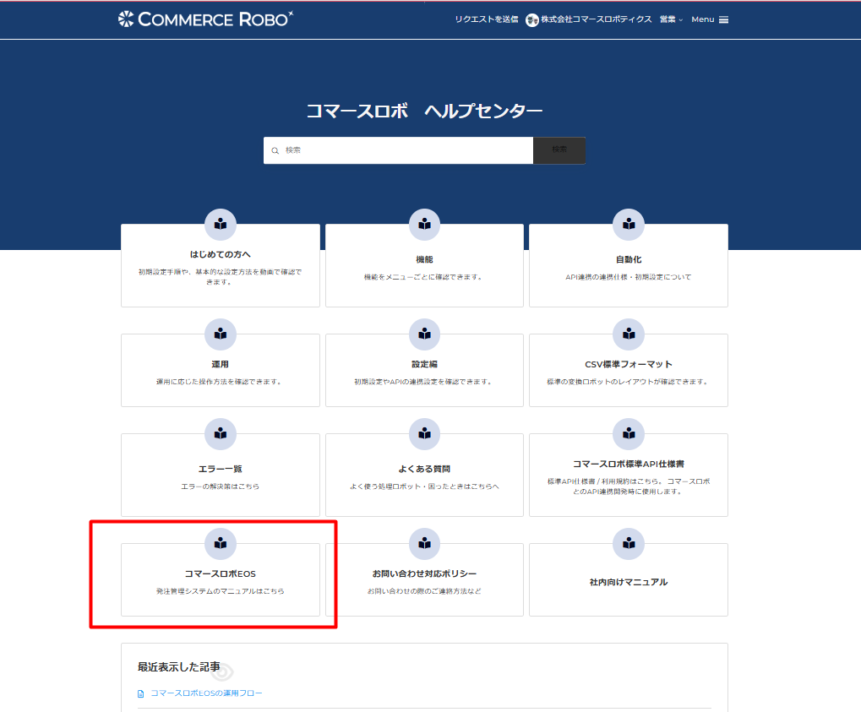
Task: Open the CSV標準フォーマット category title
Action: [629, 364]
